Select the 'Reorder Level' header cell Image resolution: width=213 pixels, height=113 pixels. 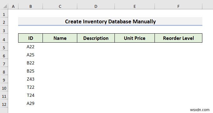(178, 38)
